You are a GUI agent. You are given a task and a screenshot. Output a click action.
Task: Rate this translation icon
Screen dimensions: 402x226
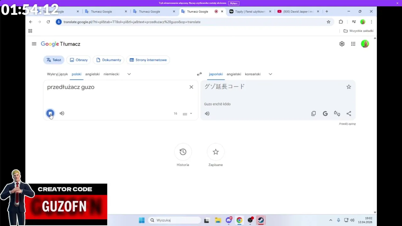pos(337,114)
